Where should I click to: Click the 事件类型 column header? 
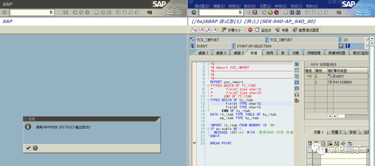(x=350, y=71)
